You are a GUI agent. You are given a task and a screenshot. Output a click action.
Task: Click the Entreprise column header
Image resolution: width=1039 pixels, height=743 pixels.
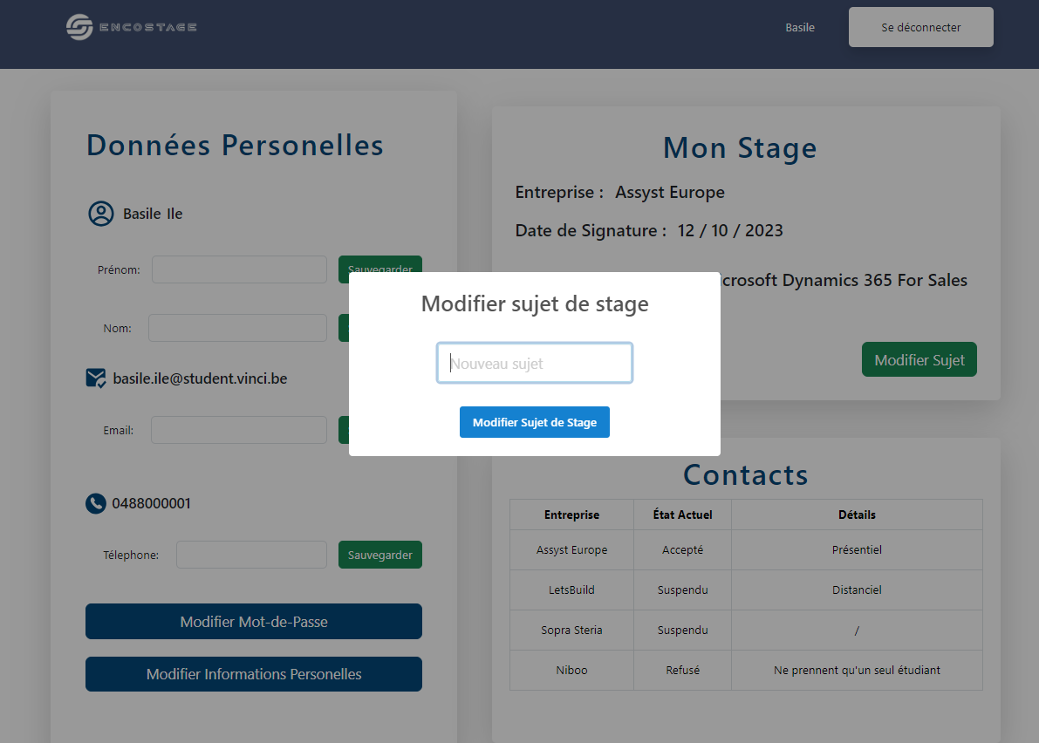(572, 515)
